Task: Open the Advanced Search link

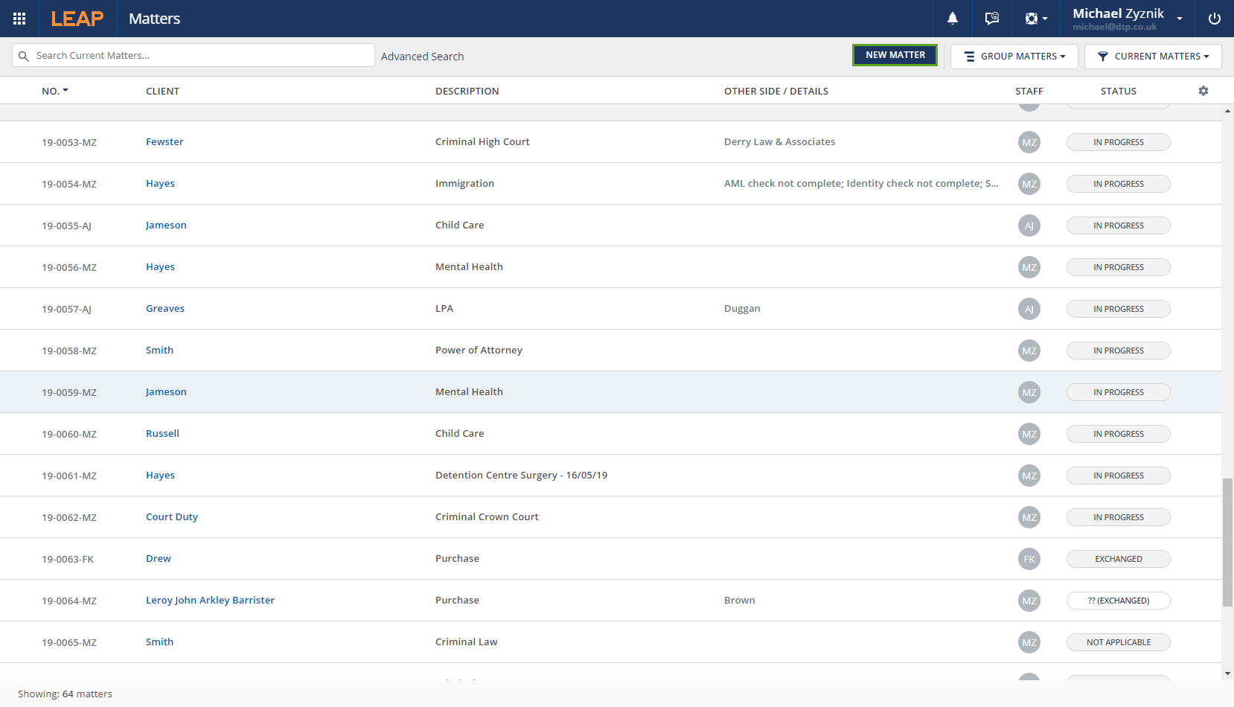Action: coord(422,57)
